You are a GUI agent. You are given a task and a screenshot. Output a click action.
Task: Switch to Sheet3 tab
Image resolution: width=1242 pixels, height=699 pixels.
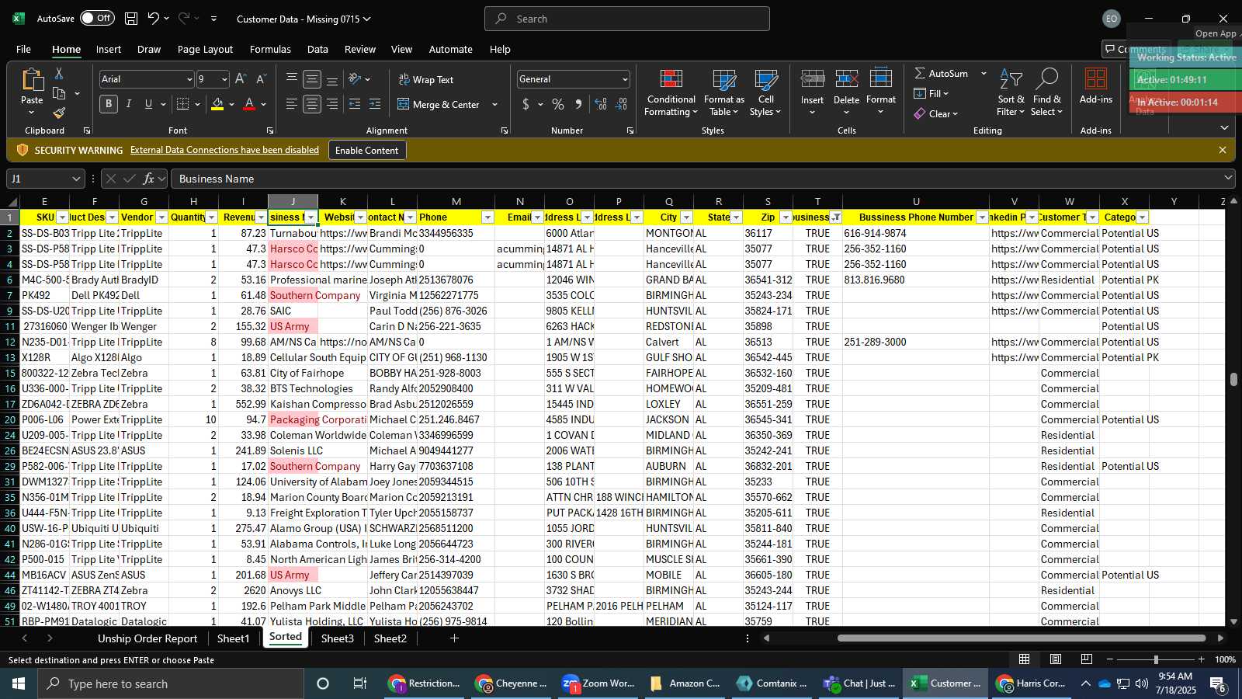[x=337, y=638]
